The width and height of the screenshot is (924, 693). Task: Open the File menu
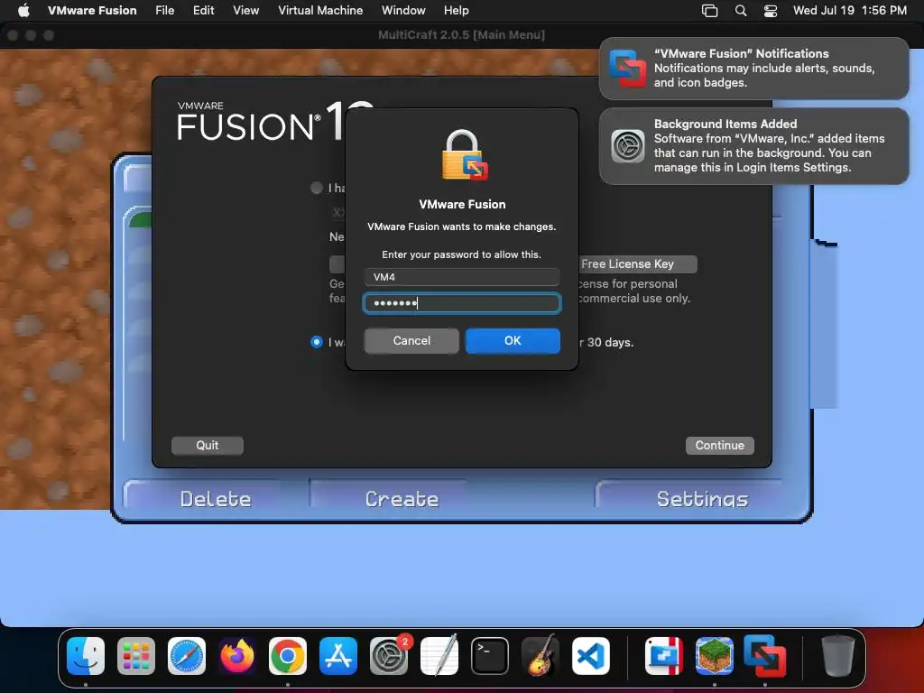point(164,10)
